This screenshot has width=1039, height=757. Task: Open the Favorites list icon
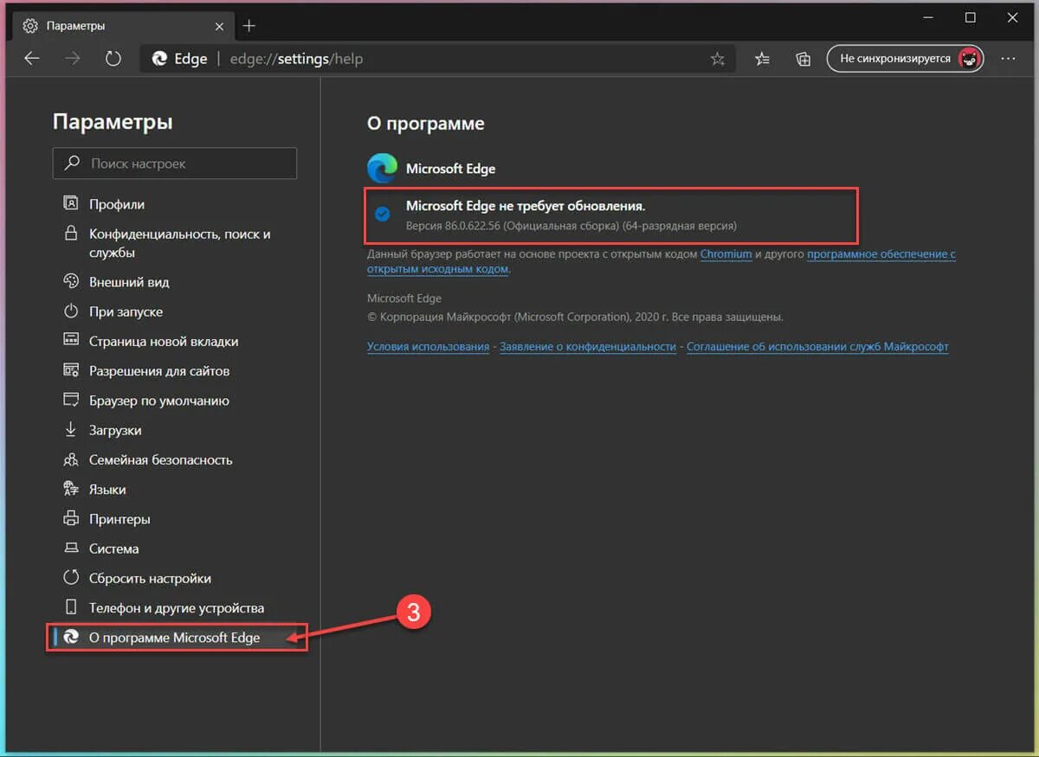click(762, 59)
